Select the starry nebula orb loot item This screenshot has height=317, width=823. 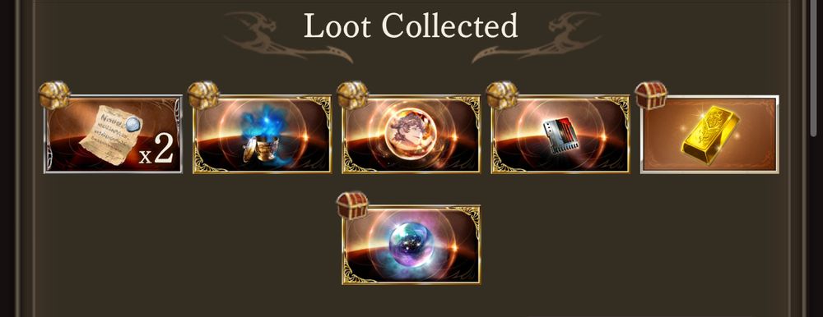click(411, 245)
